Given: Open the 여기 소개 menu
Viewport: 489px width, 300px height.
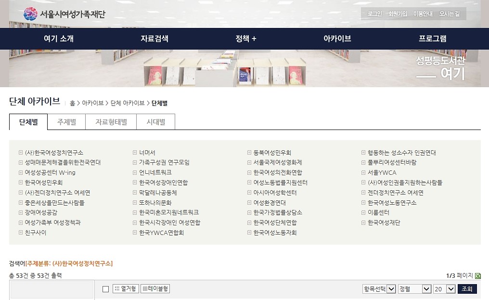Looking at the screenshot, I should click(59, 39).
